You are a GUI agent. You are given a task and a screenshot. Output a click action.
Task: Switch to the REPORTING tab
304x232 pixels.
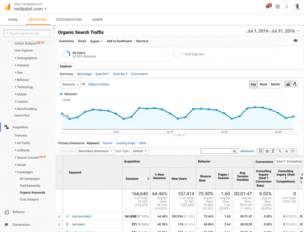pos(37,20)
